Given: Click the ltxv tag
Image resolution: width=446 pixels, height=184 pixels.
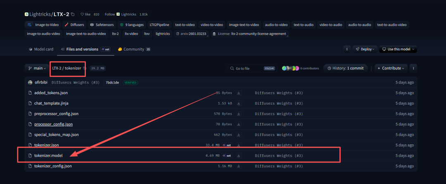Looking at the screenshot, I should (147, 33).
